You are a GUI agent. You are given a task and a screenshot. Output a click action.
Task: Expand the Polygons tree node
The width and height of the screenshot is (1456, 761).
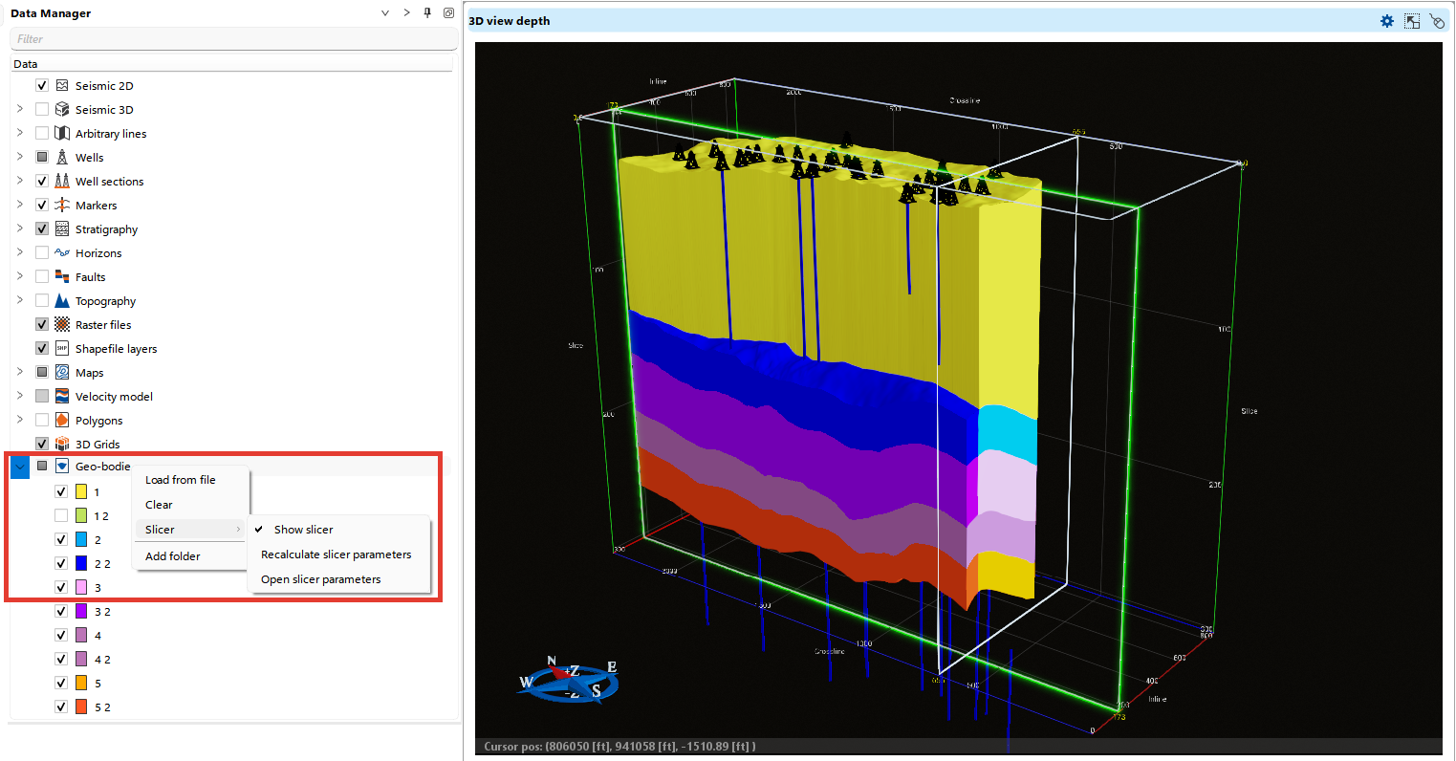(x=20, y=421)
